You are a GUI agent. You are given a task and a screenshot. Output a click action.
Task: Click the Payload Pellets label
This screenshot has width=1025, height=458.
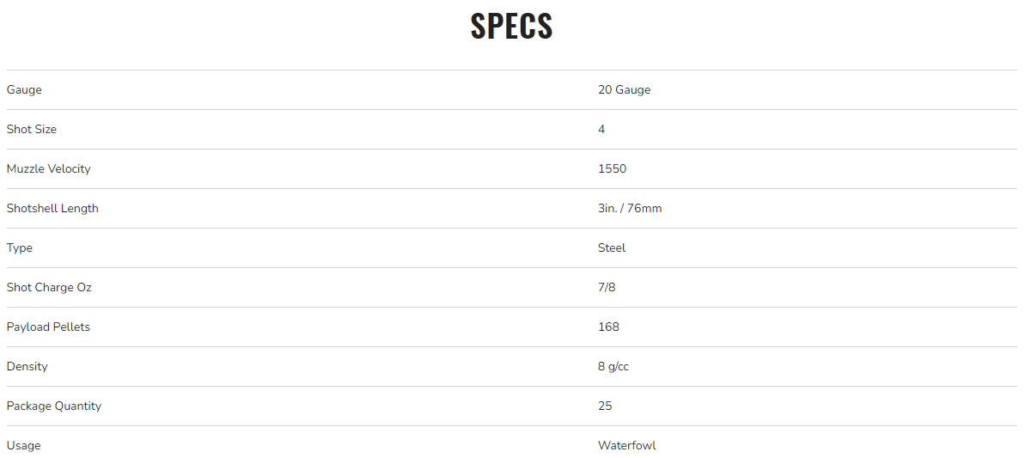pyautogui.click(x=48, y=327)
